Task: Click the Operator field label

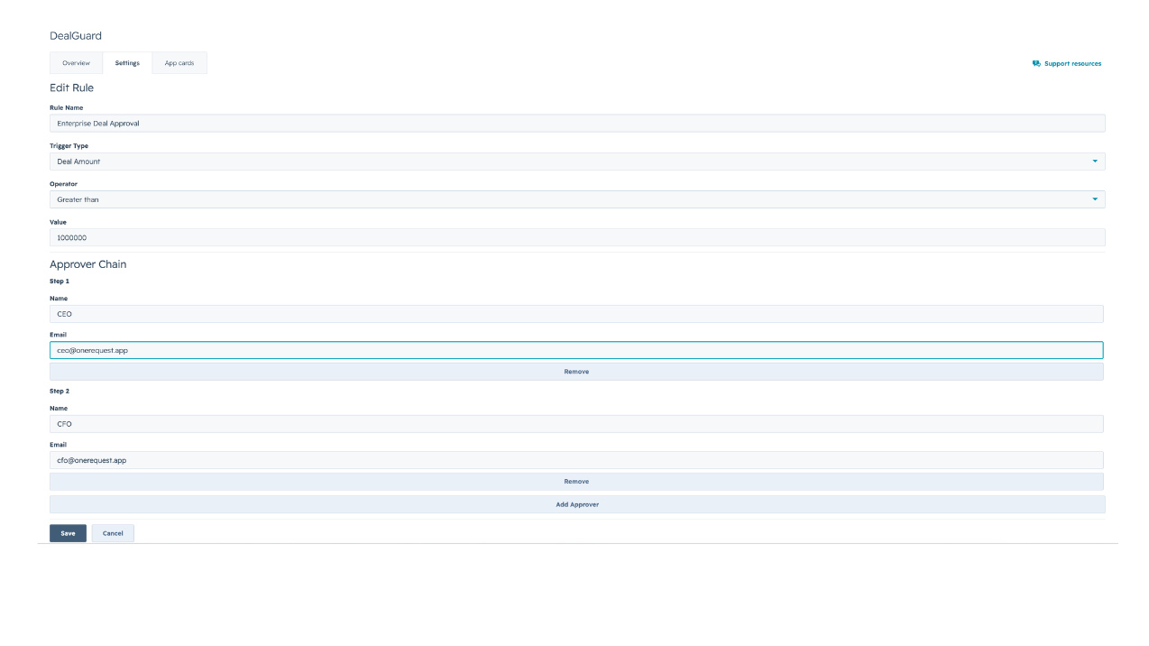Action: 64,184
